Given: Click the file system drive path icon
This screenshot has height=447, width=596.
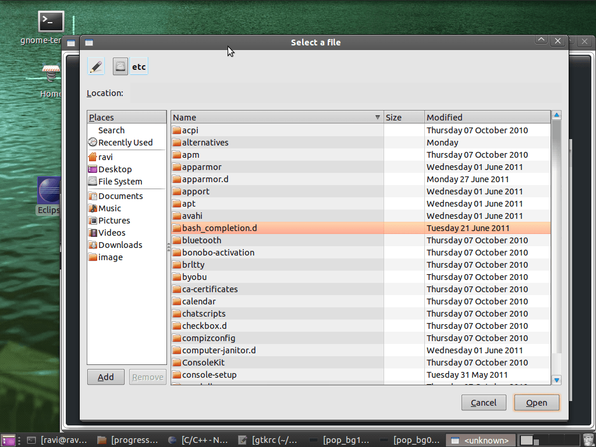Looking at the screenshot, I should point(120,66).
